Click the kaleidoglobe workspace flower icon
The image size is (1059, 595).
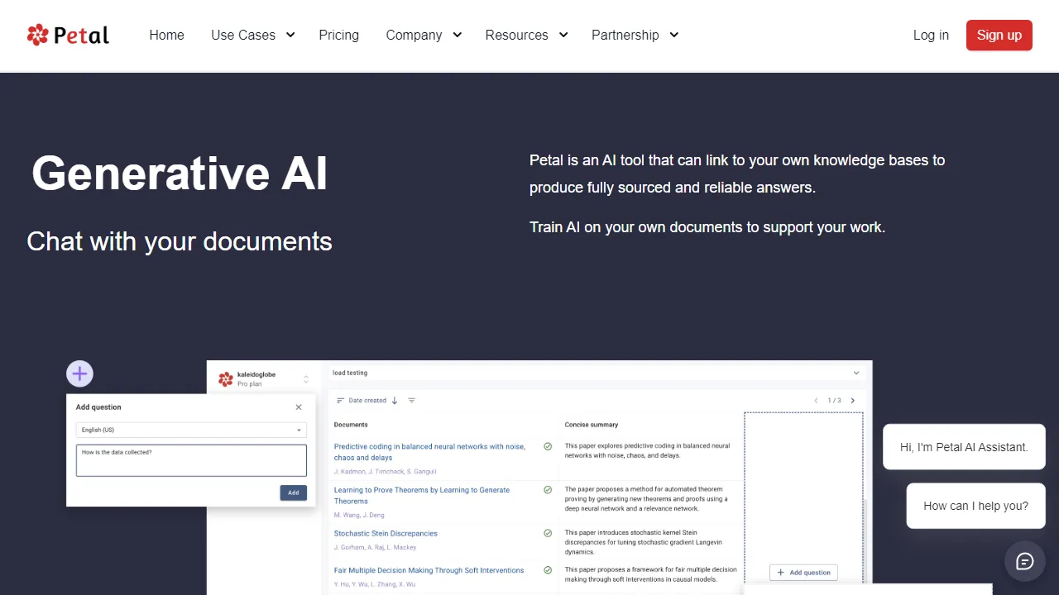225,379
